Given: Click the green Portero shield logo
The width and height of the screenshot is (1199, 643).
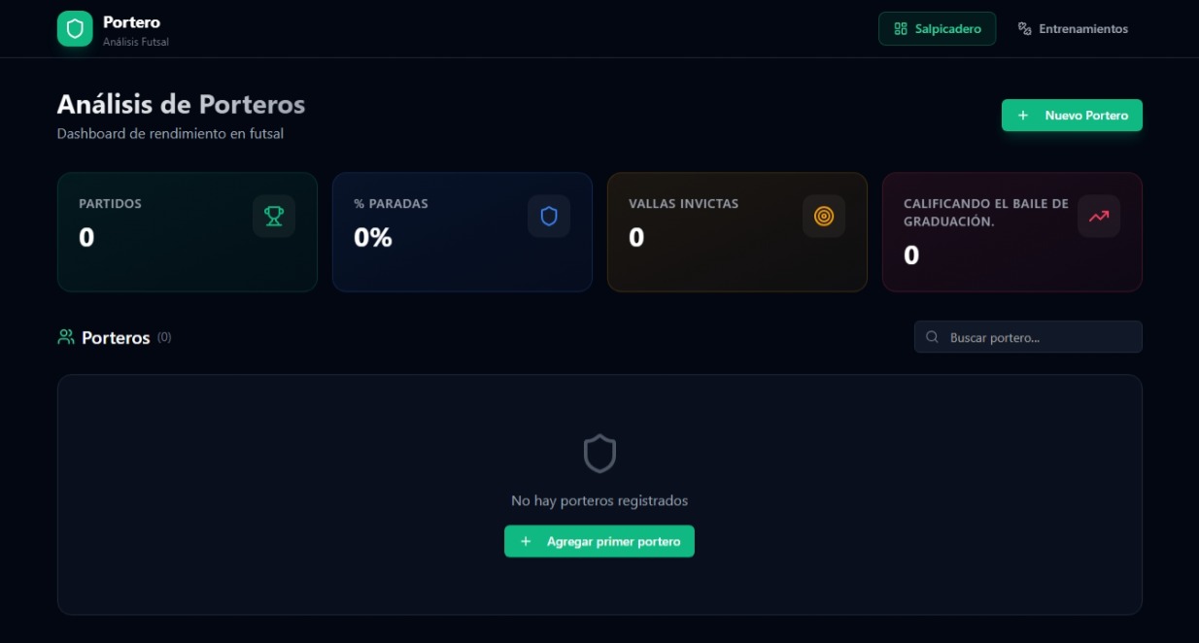Looking at the screenshot, I should (75, 28).
